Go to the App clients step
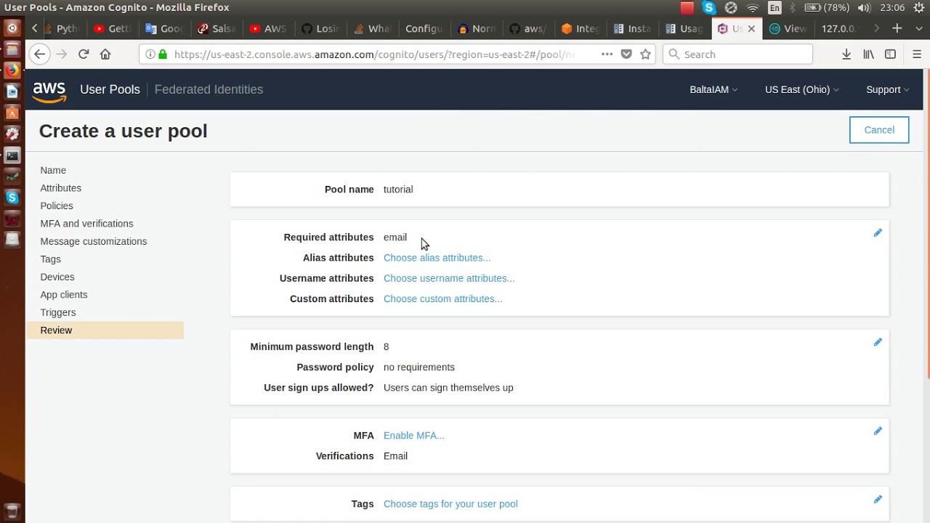The width and height of the screenshot is (930, 523). (x=64, y=295)
